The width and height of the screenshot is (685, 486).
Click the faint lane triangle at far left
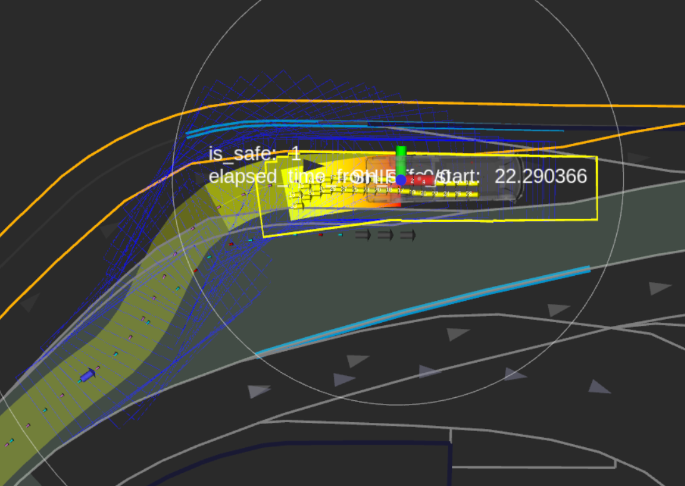tap(28, 304)
